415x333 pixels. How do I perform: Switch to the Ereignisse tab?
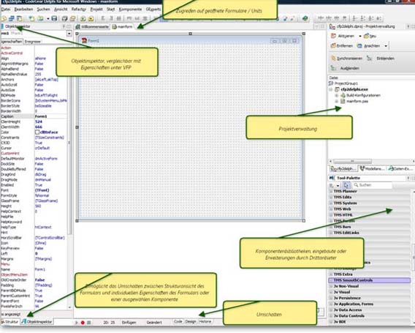33,42
